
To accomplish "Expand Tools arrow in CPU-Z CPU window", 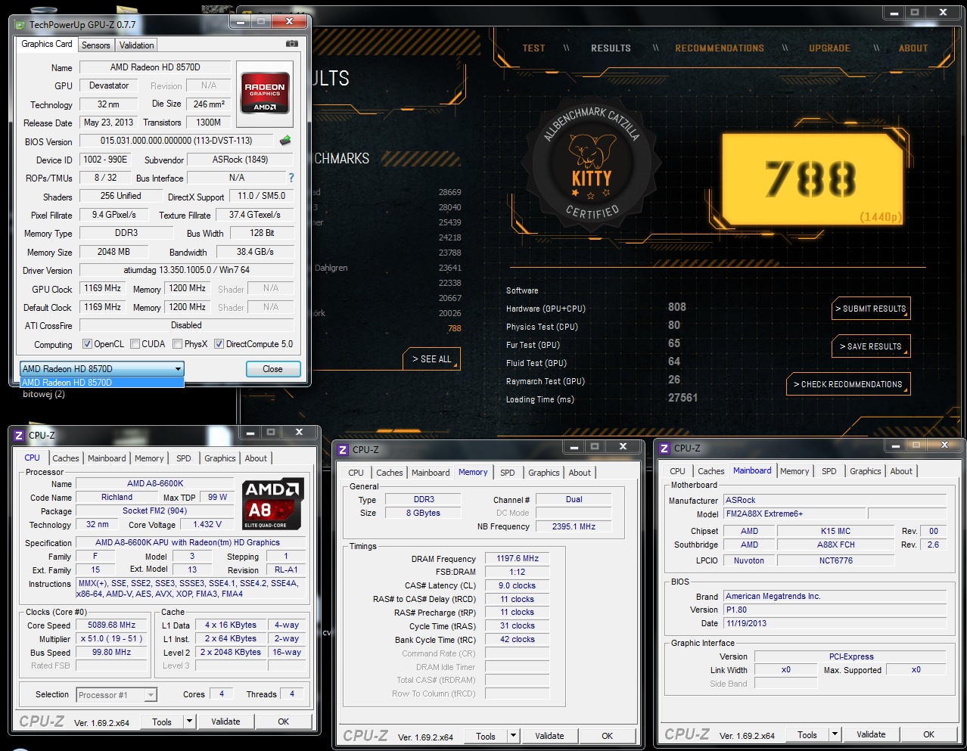I will tap(189, 722).
